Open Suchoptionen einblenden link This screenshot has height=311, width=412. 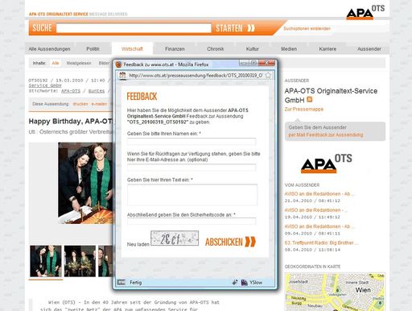pyautogui.click(x=307, y=28)
